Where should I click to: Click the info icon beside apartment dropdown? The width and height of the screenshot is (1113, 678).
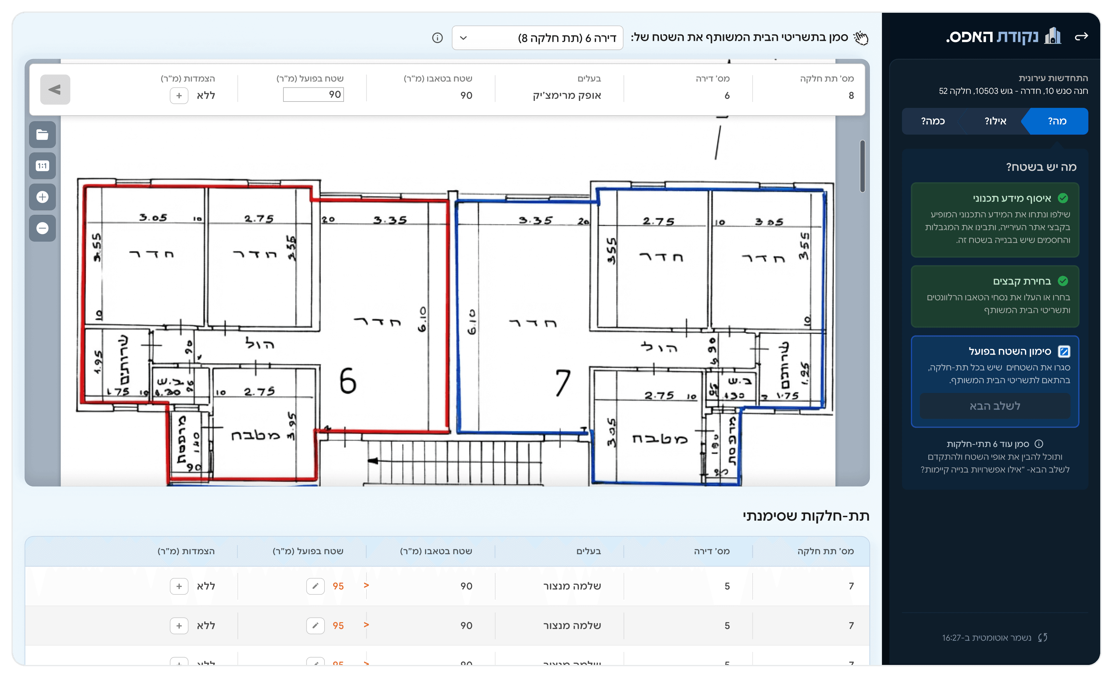click(437, 38)
